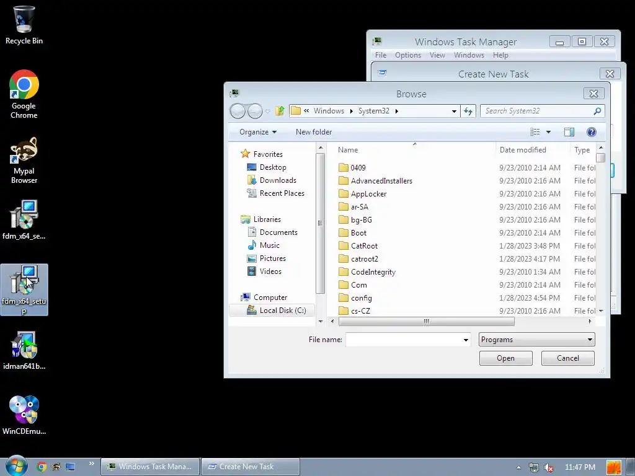Viewport: 635px width, 476px height.
Task: Expand the address bar path dropdown
Action: 454,111
